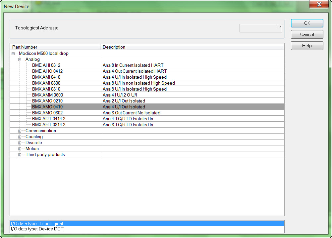Click the Topological Address field
Image resolution: width=332 pixels, height=238 pixels.
pyautogui.click(x=261, y=28)
